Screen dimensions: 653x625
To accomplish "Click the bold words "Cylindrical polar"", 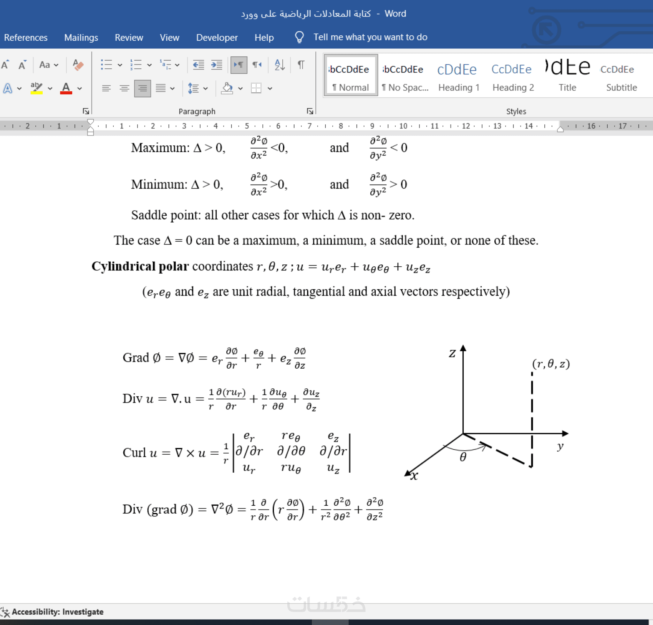I will coord(140,266).
